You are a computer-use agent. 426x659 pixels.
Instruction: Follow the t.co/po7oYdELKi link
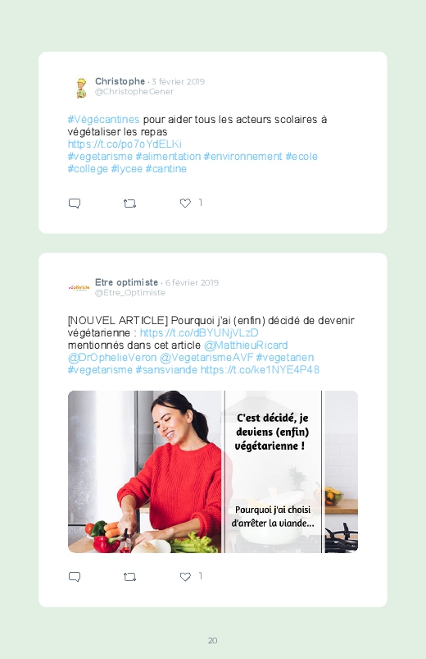tap(125, 144)
